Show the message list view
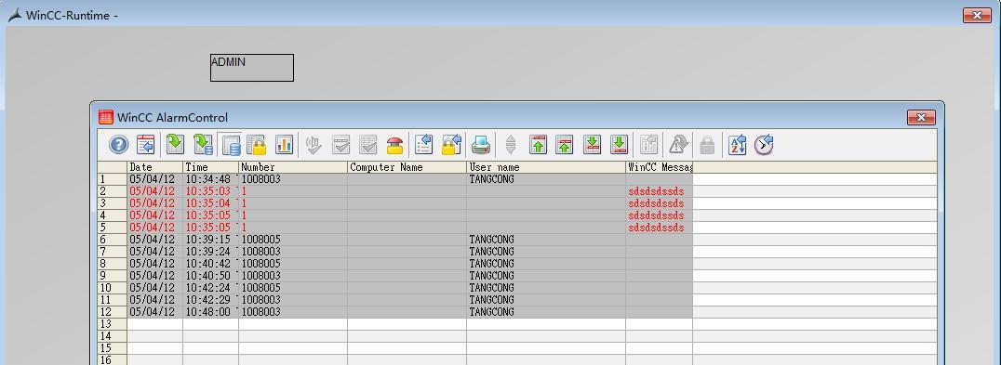 [175, 145]
